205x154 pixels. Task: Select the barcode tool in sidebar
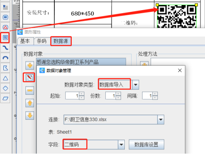(6, 17)
